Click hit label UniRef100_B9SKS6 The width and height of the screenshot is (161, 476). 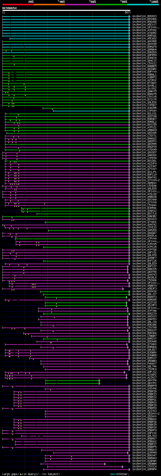(x=144, y=292)
